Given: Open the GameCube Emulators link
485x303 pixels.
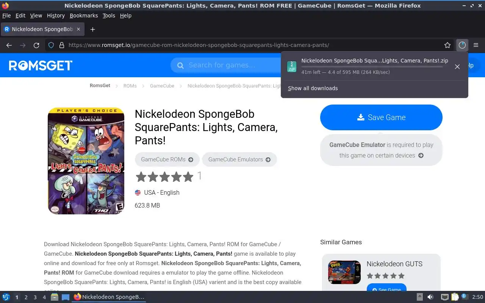Looking at the screenshot, I should pos(239,159).
